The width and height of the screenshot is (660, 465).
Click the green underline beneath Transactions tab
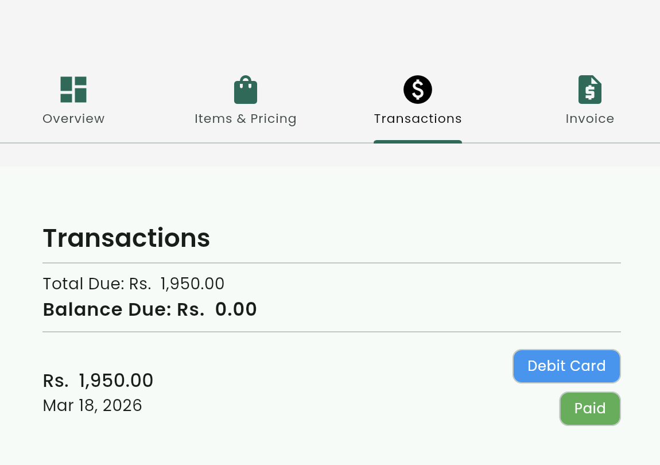tap(418, 142)
